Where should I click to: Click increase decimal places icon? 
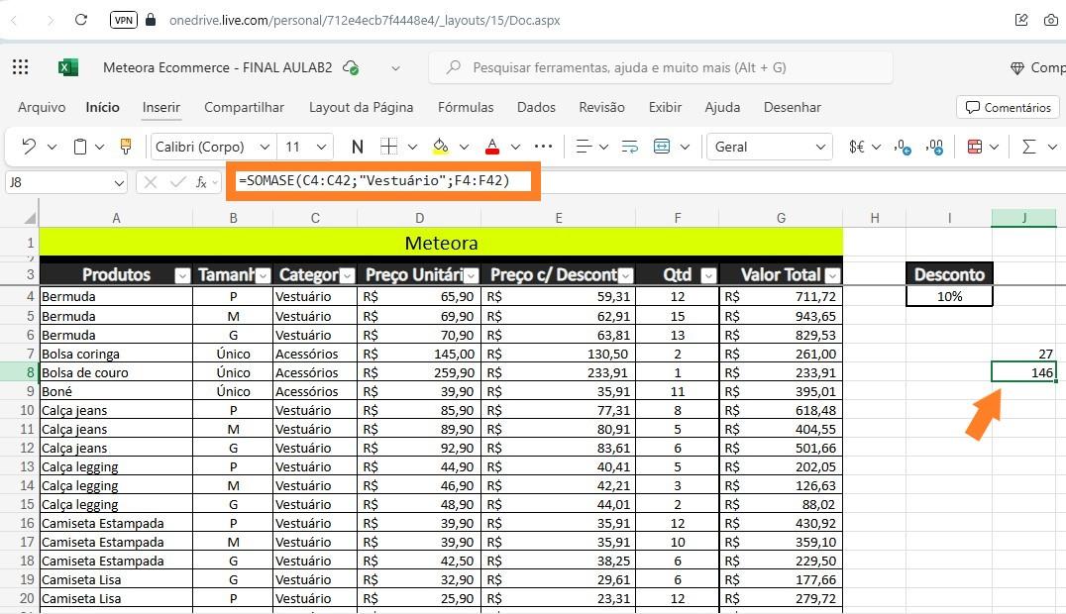point(903,147)
